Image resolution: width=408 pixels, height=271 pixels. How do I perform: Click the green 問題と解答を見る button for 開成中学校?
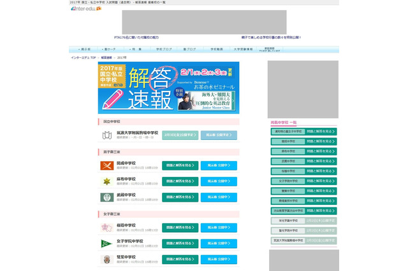[180, 165]
